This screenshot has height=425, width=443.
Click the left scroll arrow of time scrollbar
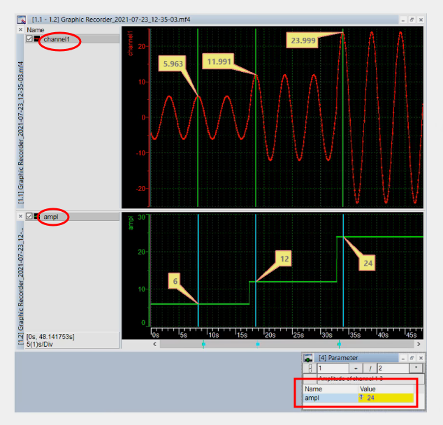[x=154, y=344]
